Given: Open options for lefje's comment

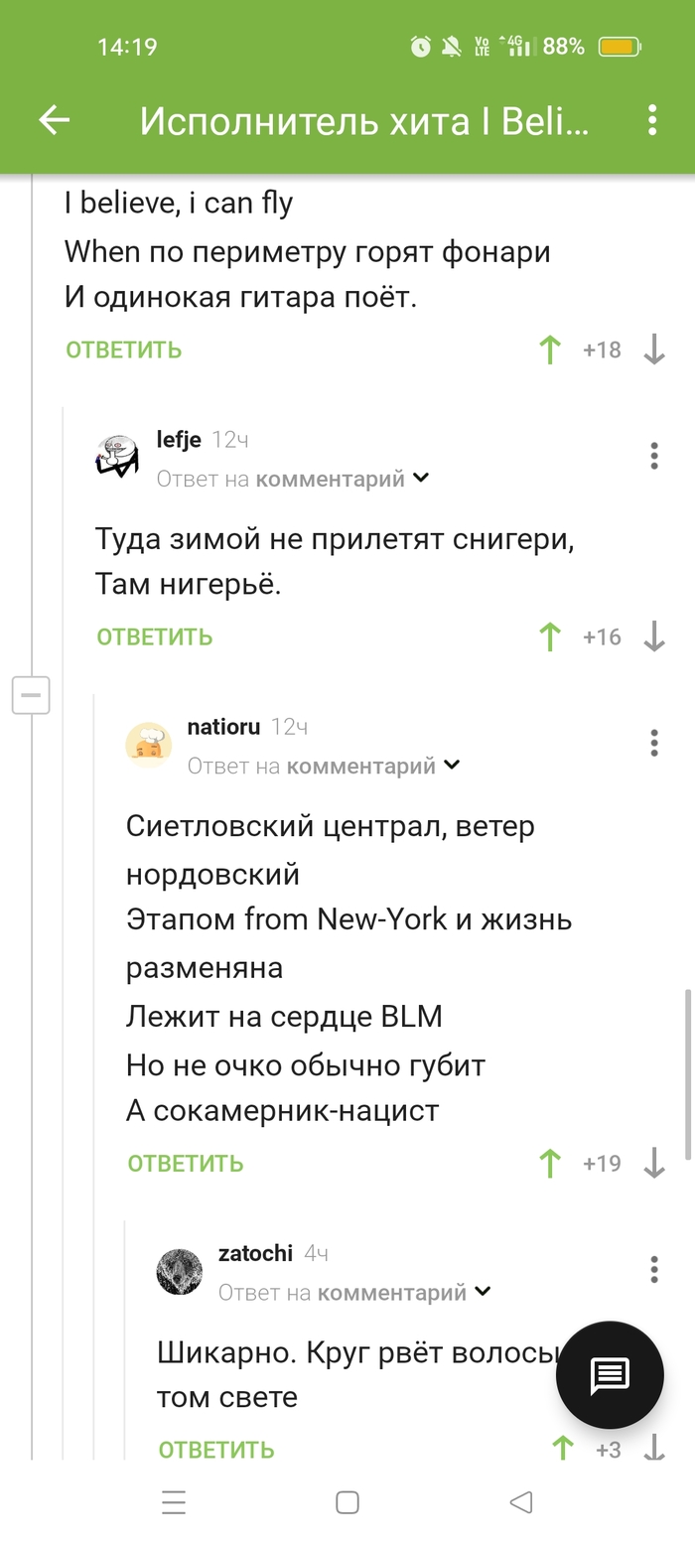Looking at the screenshot, I should 654,456.
